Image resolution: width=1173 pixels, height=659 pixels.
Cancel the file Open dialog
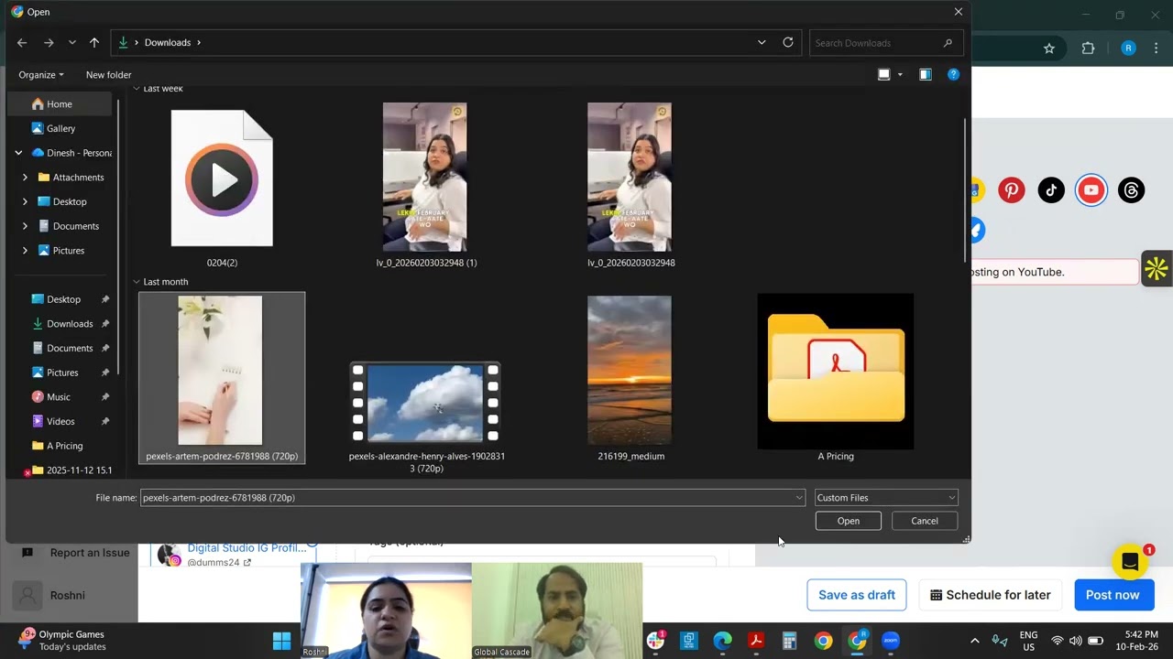925,521
